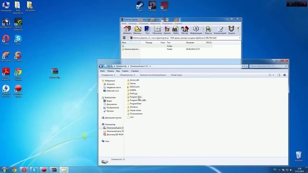Click the Удалить (Delete) icon in WinRAR
308x173 pixels.
(x=167, y=30)
